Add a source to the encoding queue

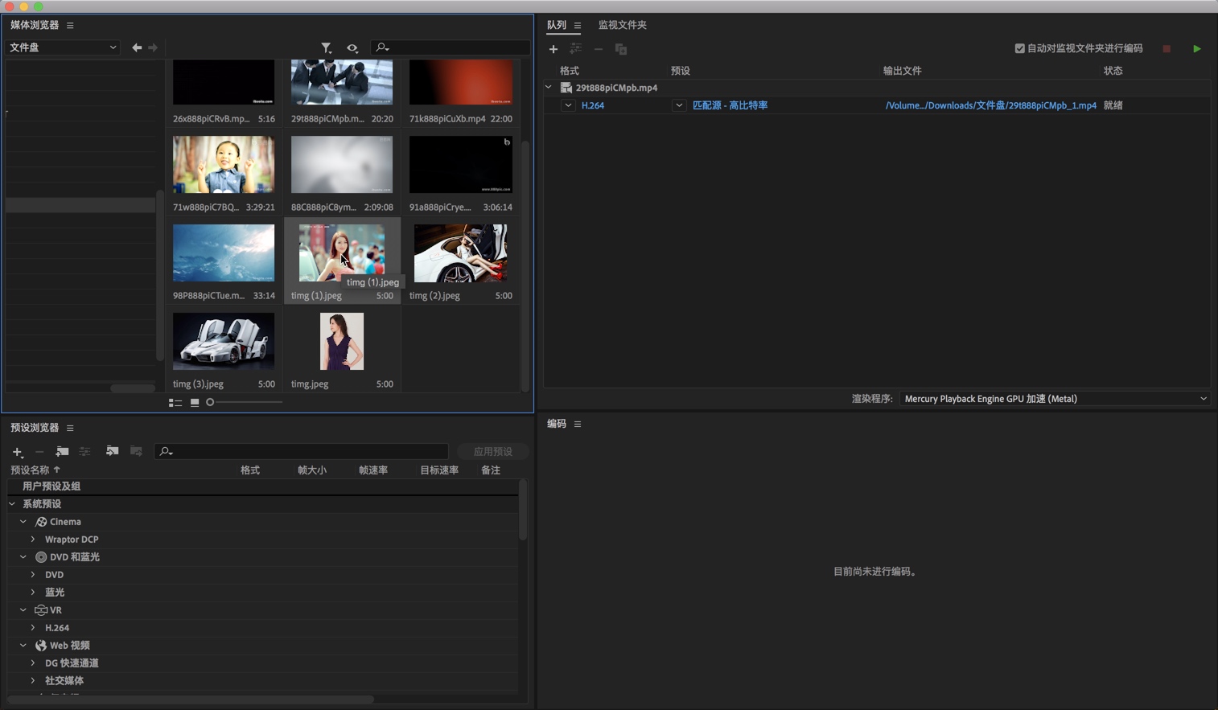pos(553,49)
